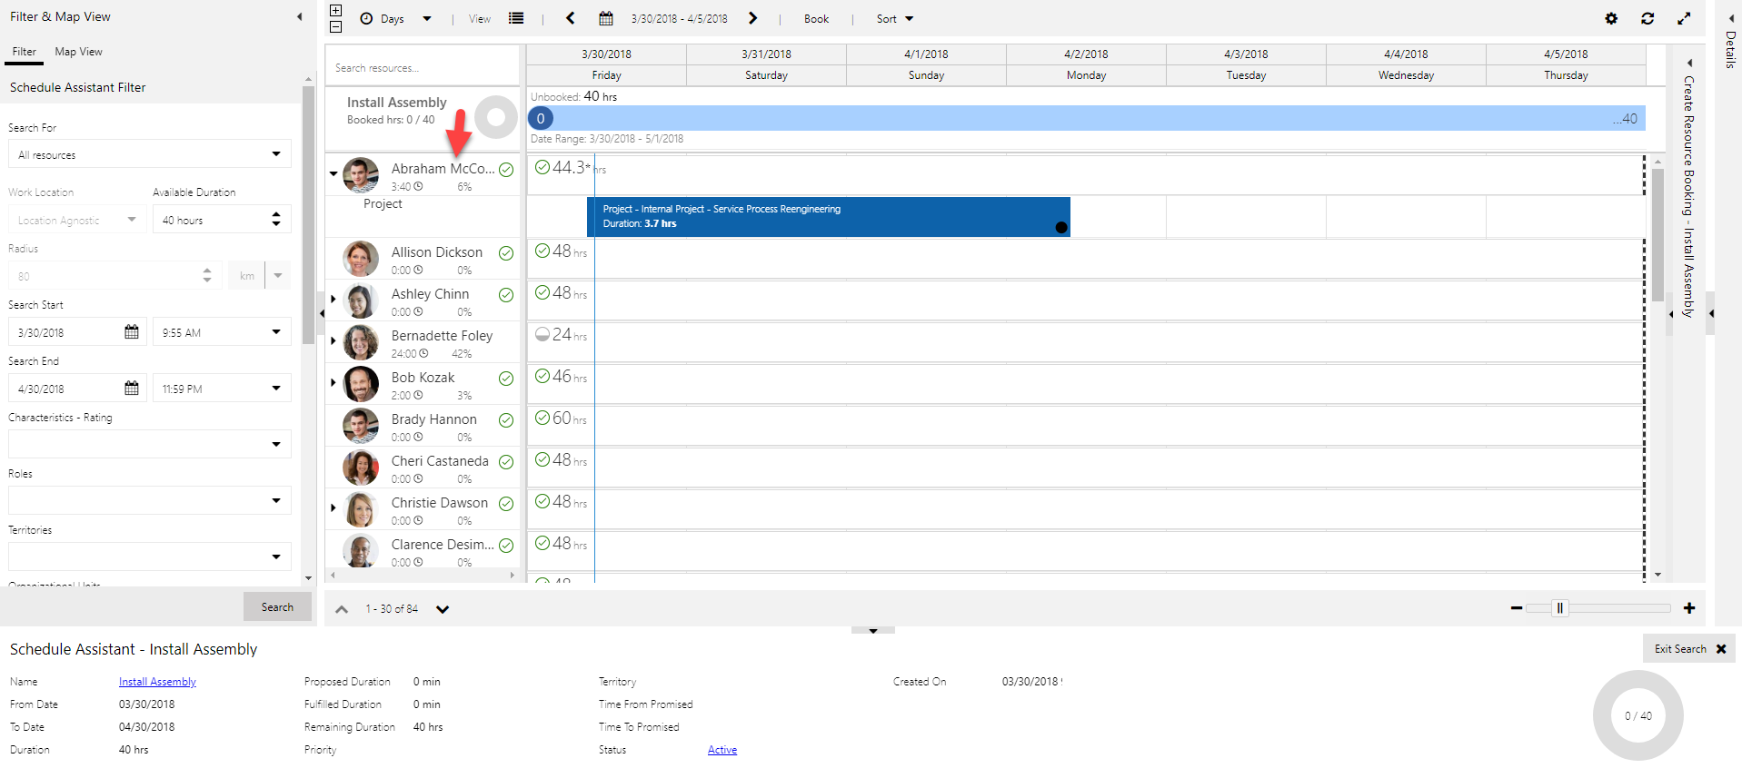Toggle Bob Kozak's availability check circle
Image resolution: width=1742 pixels, height=778 pixels.
pyautogui.click(x=506, y=379)
